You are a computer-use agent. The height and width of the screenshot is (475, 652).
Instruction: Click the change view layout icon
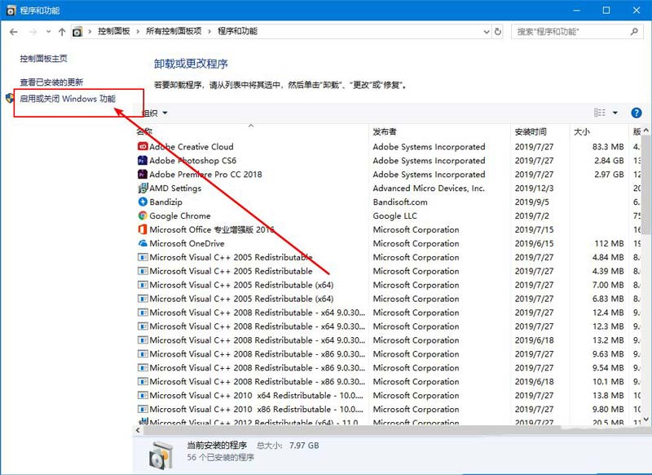pyautogui.click(x=600, y=113)
